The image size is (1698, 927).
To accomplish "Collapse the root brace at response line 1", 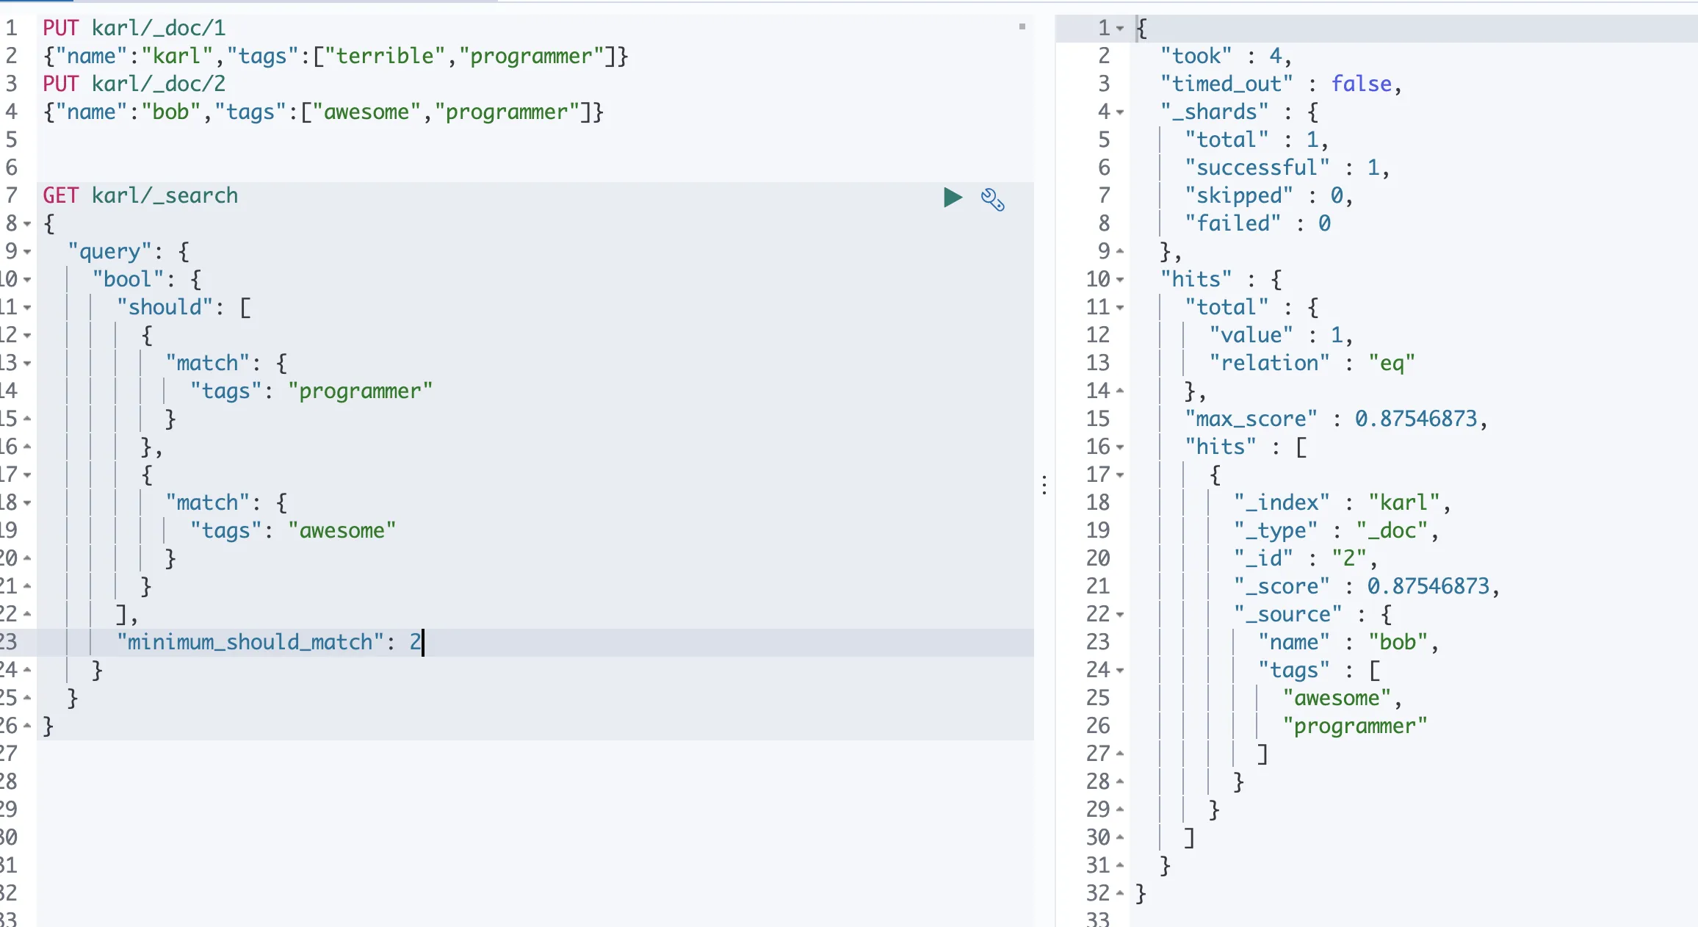I will tap(1120, 29).
